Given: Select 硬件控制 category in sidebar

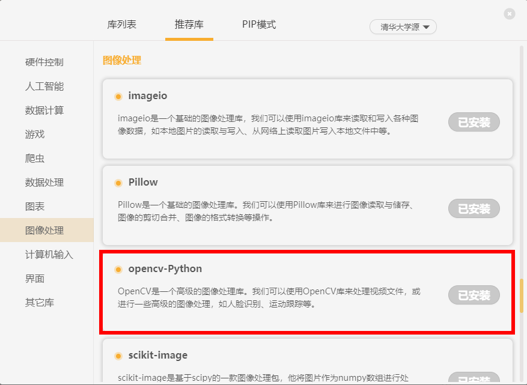Looking at the screenshot, I should coord(44,62).
